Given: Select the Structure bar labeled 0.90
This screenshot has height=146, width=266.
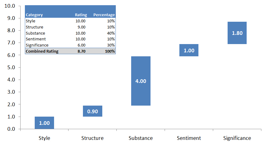Looking at the screenshot, I should pyautogui.click(x=92, y=111).
